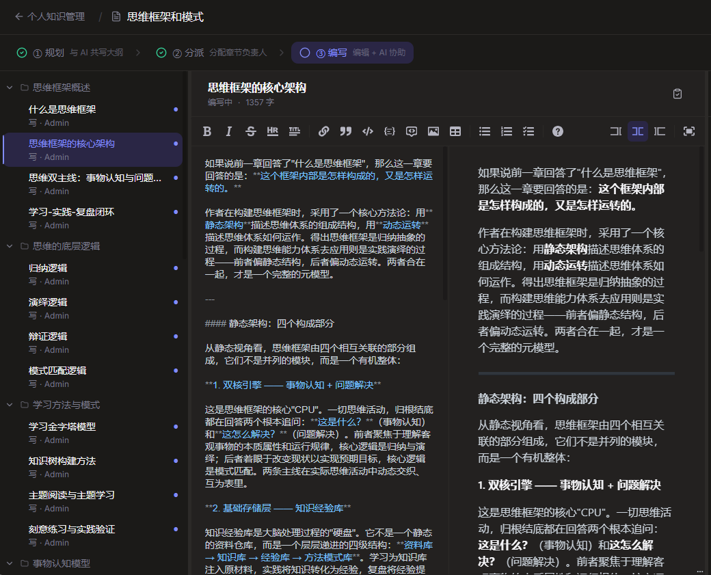Insert a block quote
The image size is (711, 575).
click(x=345, y=131)
